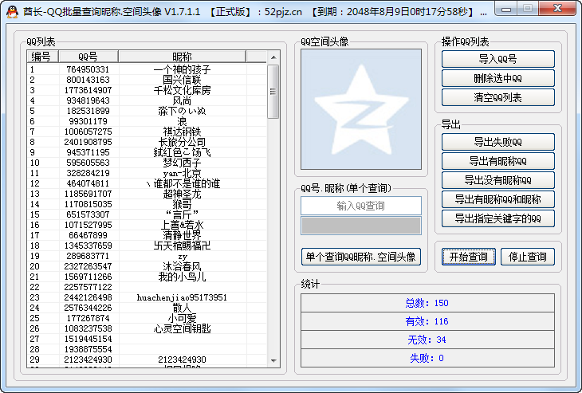Export failed entries via 导出失败QQ
The height and width of the screenshot is (393, 582).
pos(497,142)
